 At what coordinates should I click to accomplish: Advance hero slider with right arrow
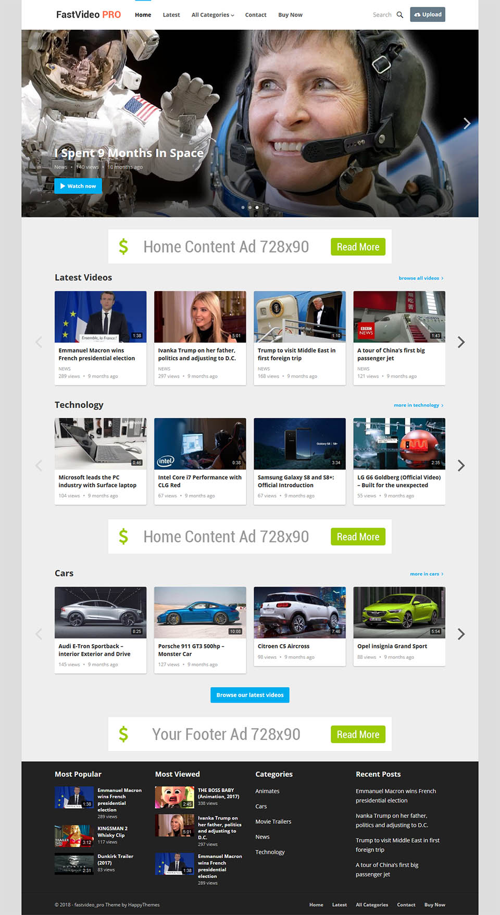467,123
